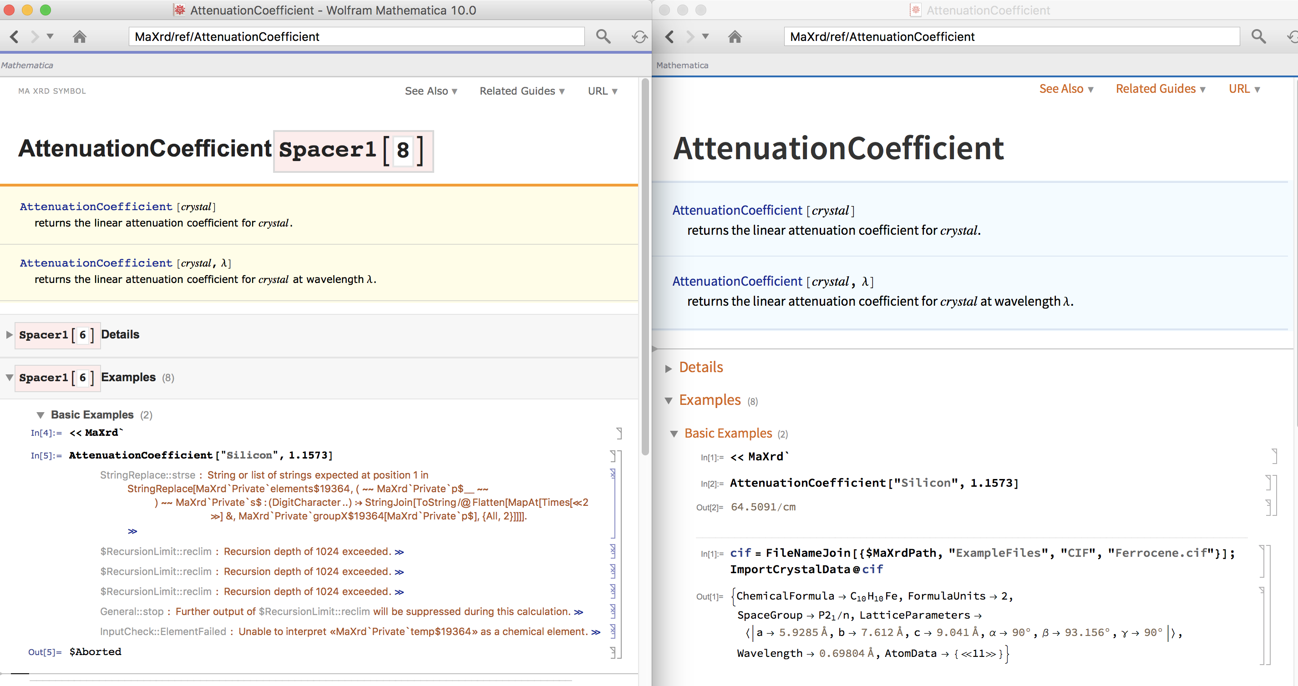Viewport: 1298px width, 686px height.
Task: Click AttenuationCoefficient[crystal, λ] link in left window
Action: (x=96, y=263)
